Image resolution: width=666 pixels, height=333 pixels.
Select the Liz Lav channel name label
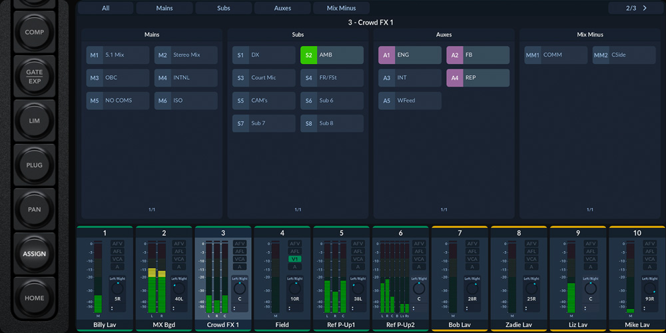pos(578,325)
